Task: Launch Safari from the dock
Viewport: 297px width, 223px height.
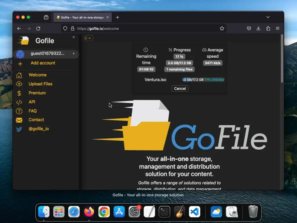Action: tap(74, 212)
